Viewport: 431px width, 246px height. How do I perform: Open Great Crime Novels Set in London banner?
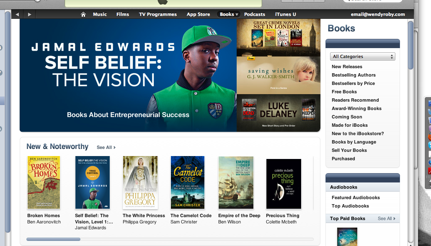pyautogui.click(x=279, y=37)
